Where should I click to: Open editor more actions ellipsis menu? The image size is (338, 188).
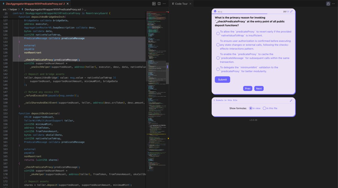(164, 3)
